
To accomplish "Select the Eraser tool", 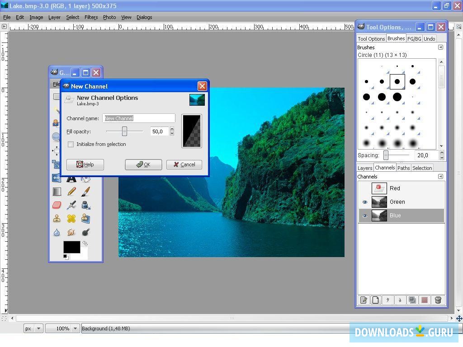I will click(57, 205).
